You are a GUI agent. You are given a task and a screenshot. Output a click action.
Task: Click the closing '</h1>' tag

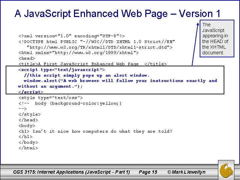click(x=25, y=137)
